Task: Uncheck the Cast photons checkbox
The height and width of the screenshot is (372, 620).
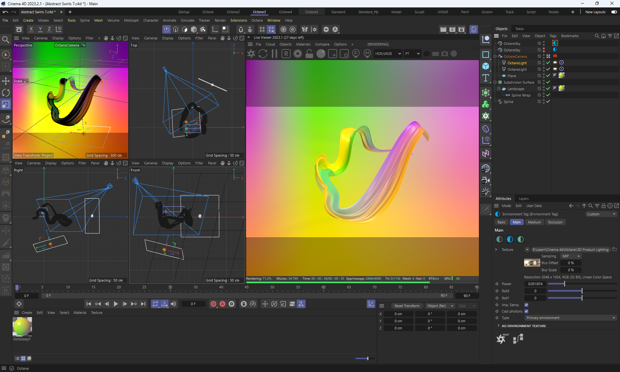Action: pyautogui.click(x=526, y=311)
